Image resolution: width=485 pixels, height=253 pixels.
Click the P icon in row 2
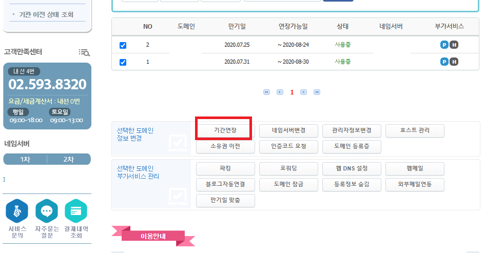[x=444, y=45]
